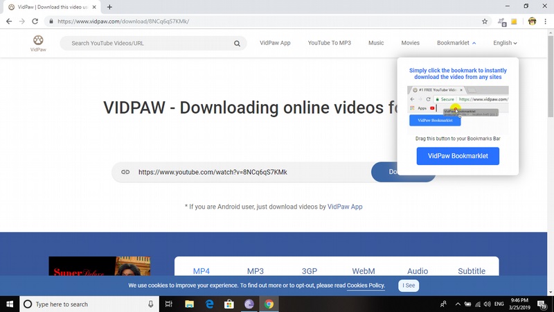Select the Subtitle tab

pyautogui.click(x=472, y=271)
